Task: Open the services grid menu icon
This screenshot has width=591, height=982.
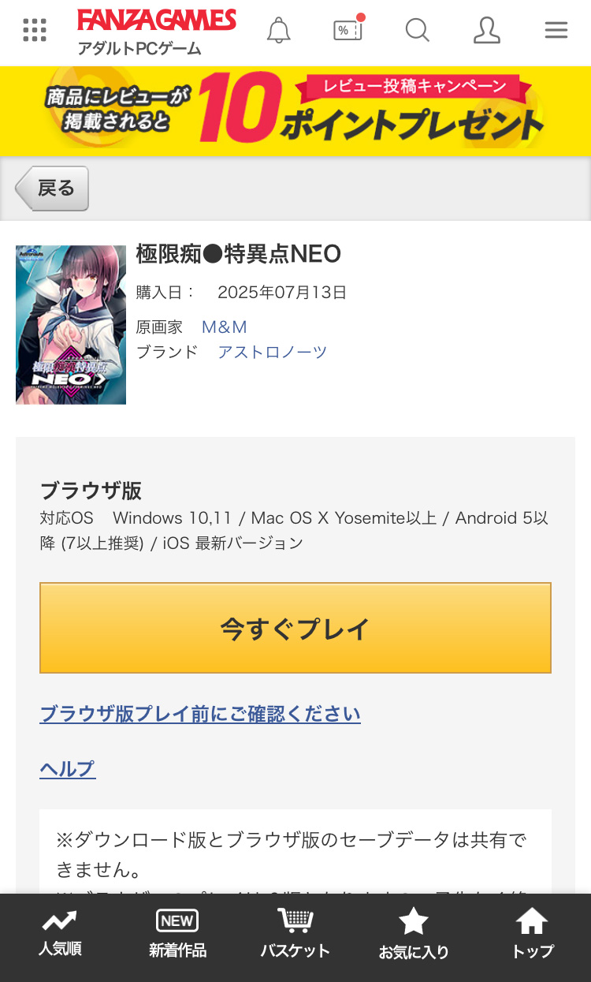Action: coord(35,30)
